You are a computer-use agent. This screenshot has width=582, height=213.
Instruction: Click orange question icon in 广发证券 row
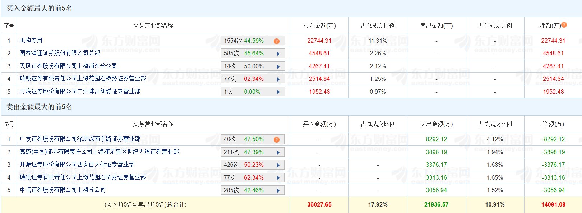276,140
